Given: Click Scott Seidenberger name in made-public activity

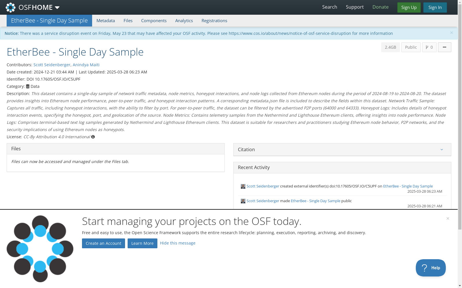Looking at the screenshot, I should click(x=263, y=201).
